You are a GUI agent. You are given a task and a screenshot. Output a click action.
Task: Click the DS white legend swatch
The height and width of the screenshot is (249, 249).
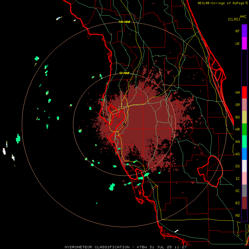click(x=244, y=166)
